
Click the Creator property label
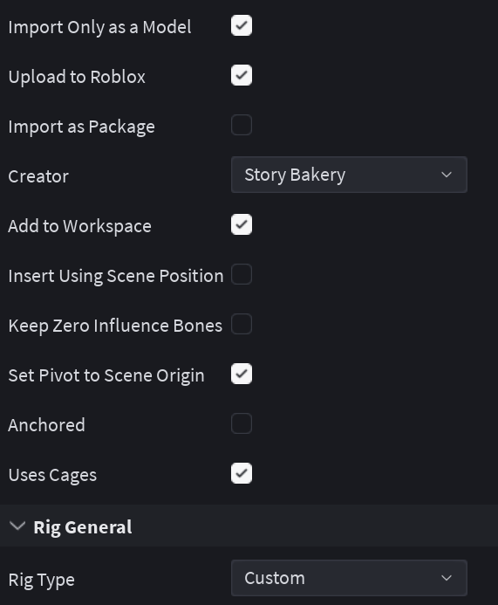[x=38, y=176]
